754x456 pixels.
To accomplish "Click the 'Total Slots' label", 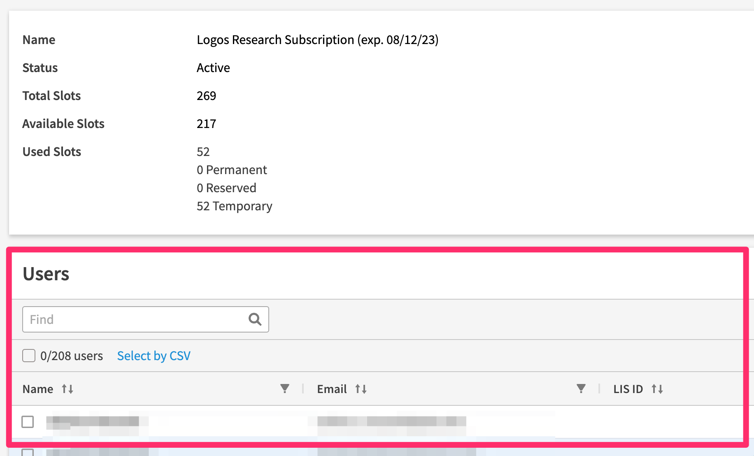I will pyautogui.click(x=51, y=95).
